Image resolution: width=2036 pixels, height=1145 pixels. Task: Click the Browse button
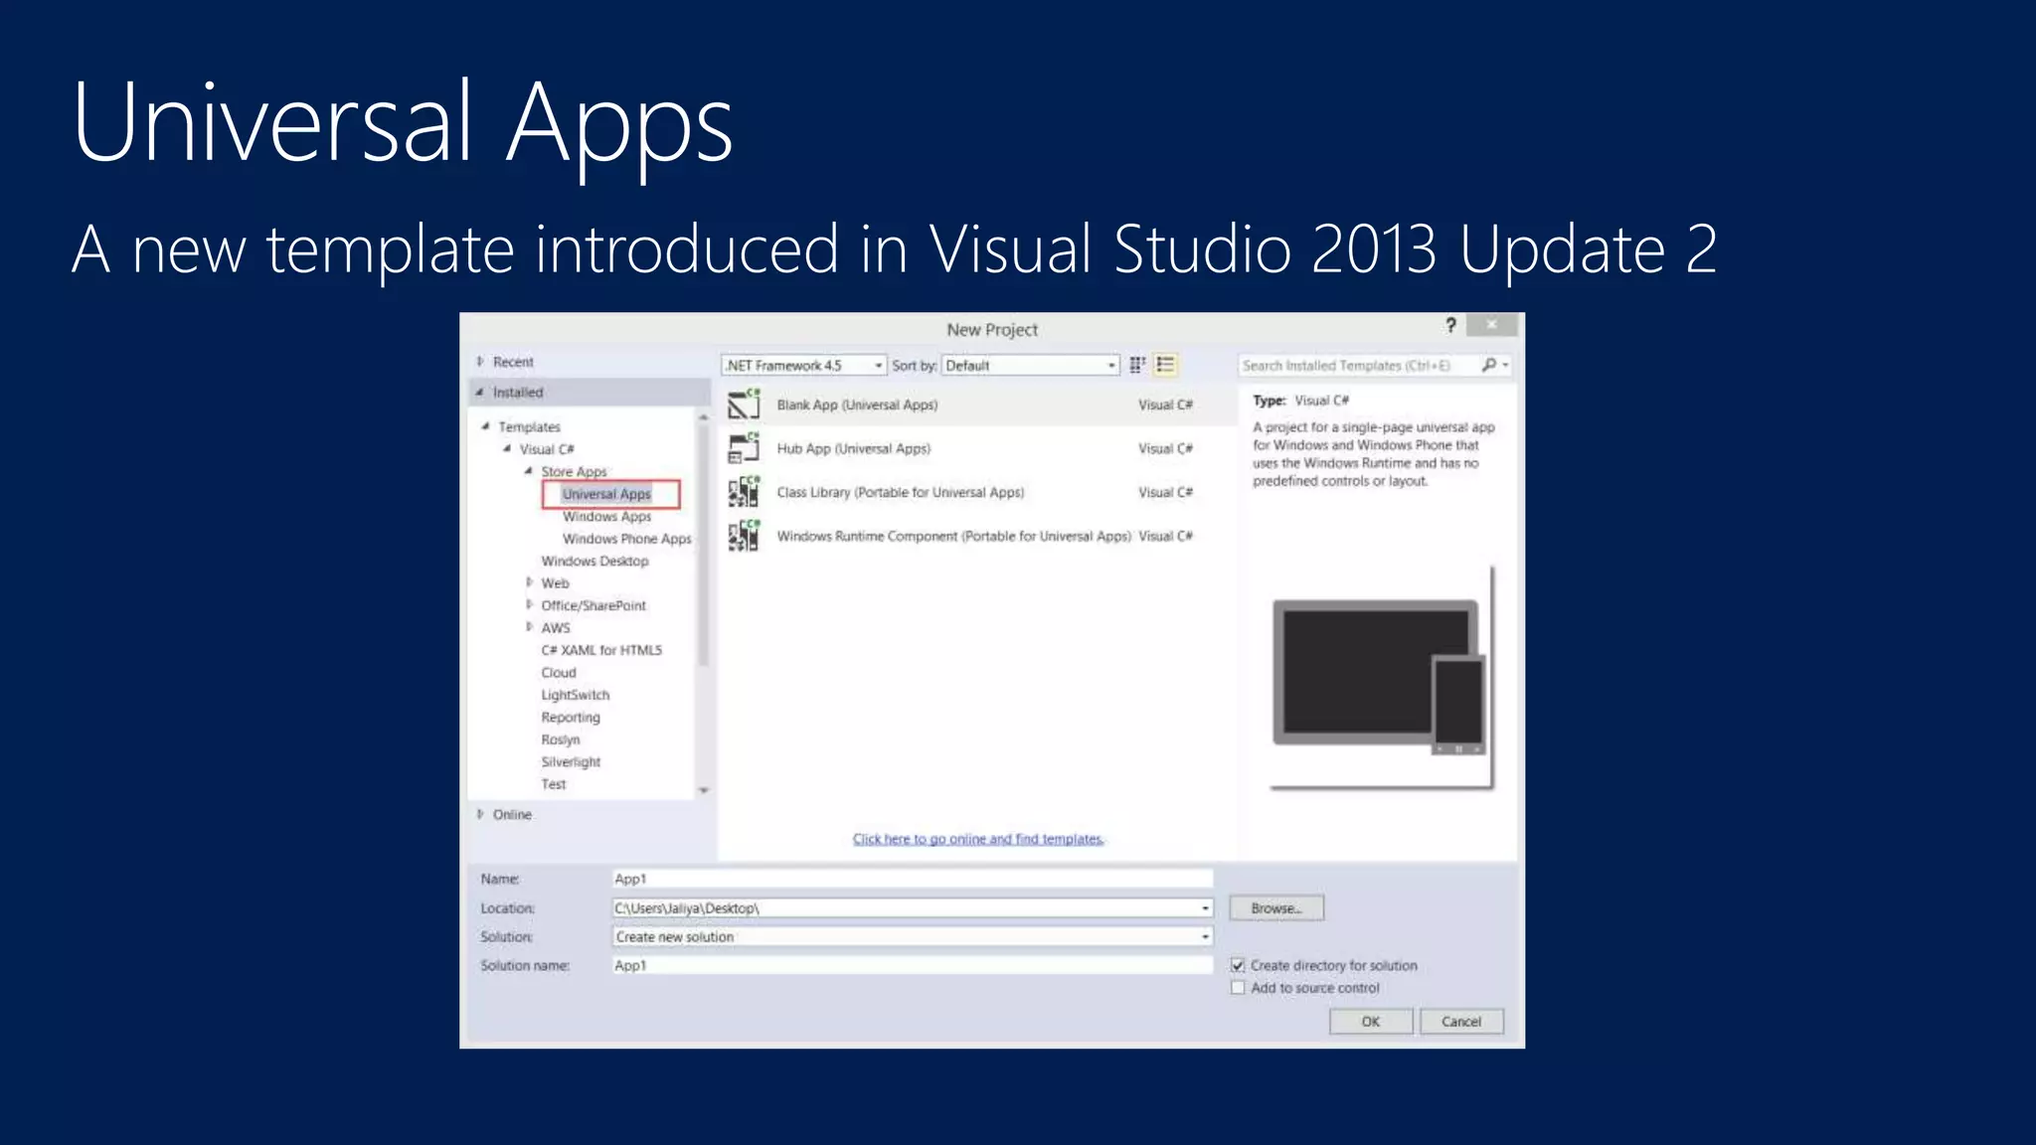[x=1275, y=908]
